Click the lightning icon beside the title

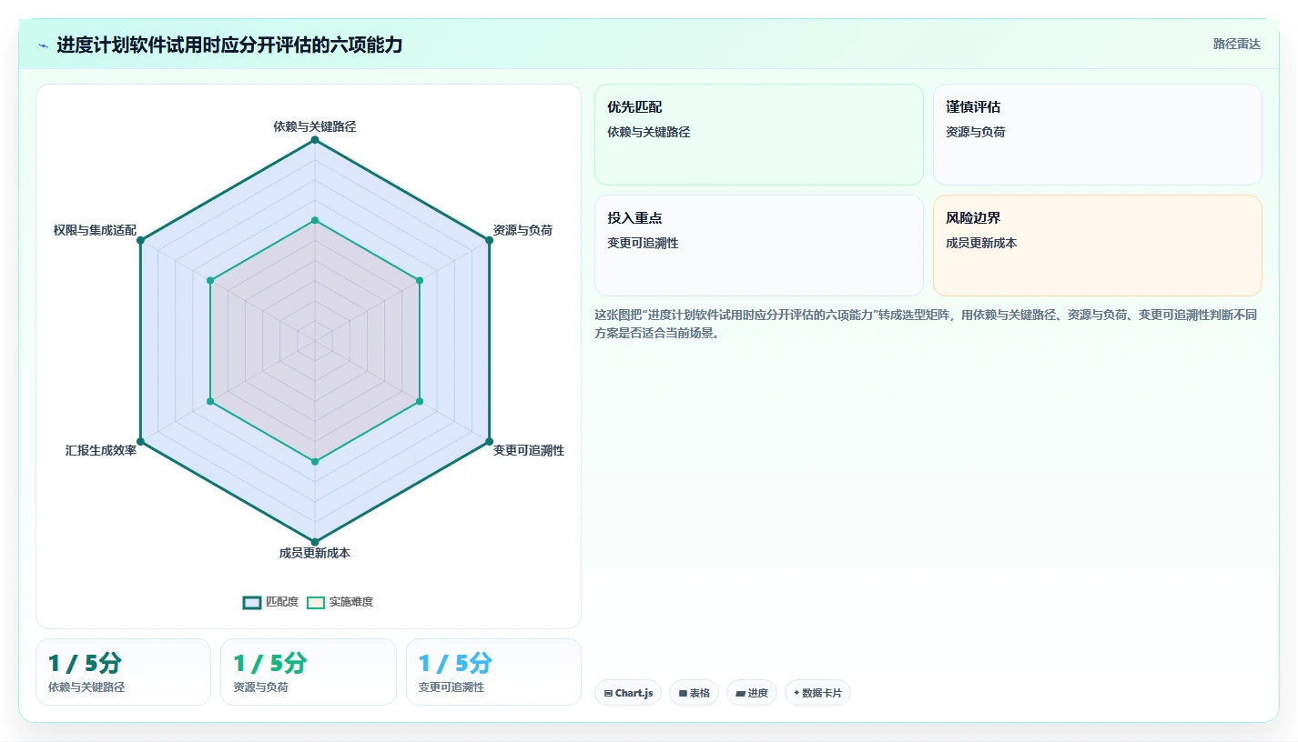click(x=43, y=45)
